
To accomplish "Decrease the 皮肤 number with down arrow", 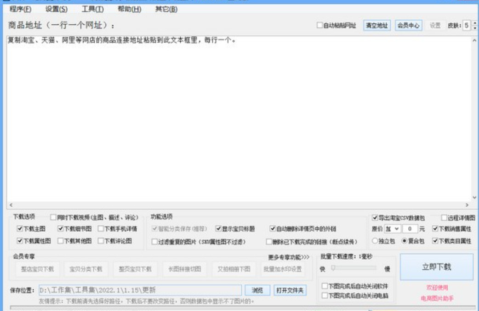I will tap(474, 28).
